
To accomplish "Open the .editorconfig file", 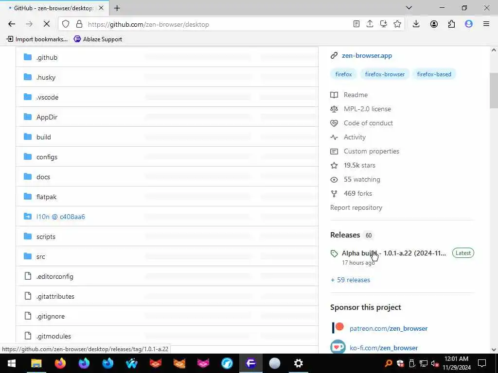I will coord(54,276).
